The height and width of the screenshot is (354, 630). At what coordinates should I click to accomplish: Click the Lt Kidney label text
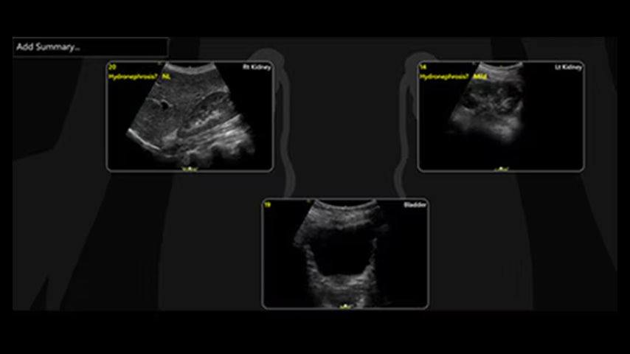click(x=568, y=67)
